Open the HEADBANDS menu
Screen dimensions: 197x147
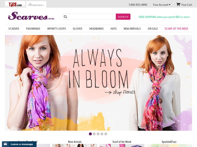pyautogui.click(x=96, y=29)
